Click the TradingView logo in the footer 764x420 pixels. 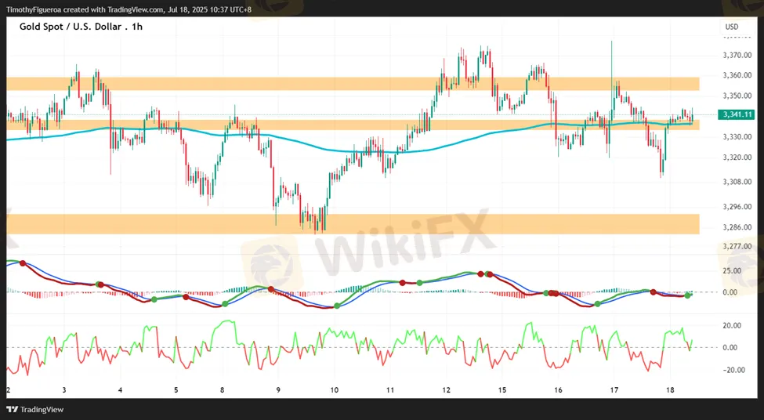(x=35, y=409)
